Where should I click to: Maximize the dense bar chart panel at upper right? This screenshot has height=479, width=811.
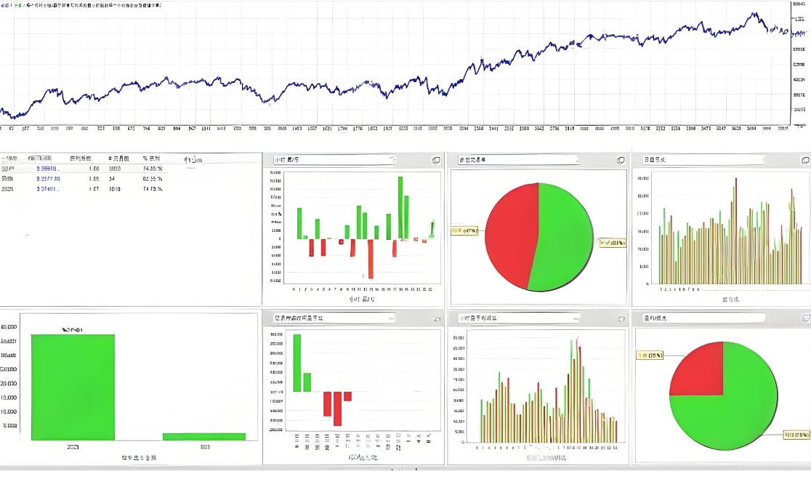pyautogui.click(x=804, y=159)
